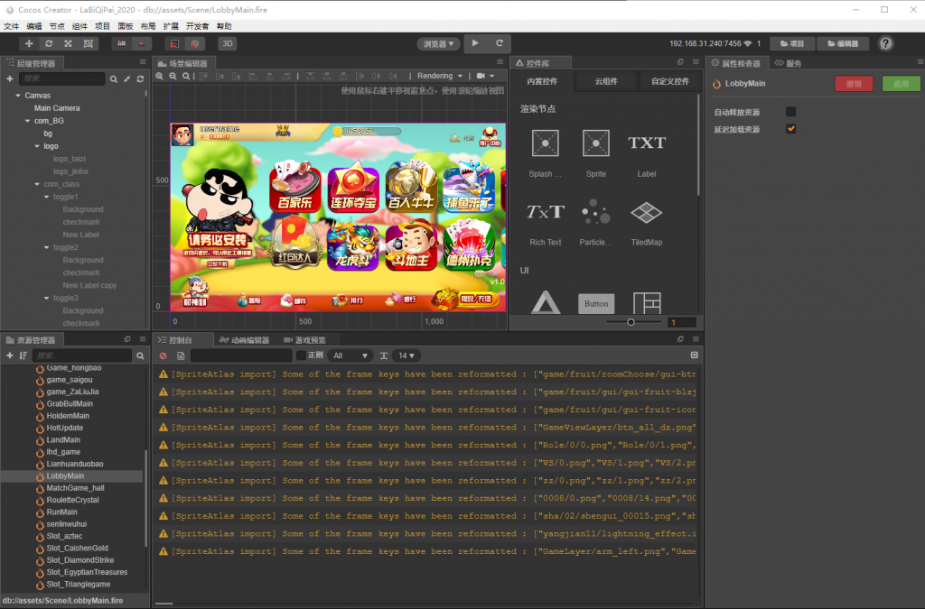Viewport: 925px width, 609px height.
Task: Click 撤销 revert button in inspector
Action: (x=854, y=84)
